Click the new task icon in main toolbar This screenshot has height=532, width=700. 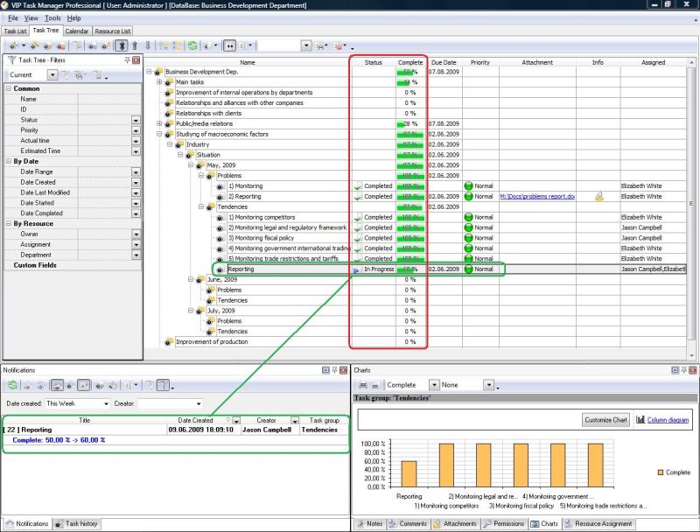[14, 45]
